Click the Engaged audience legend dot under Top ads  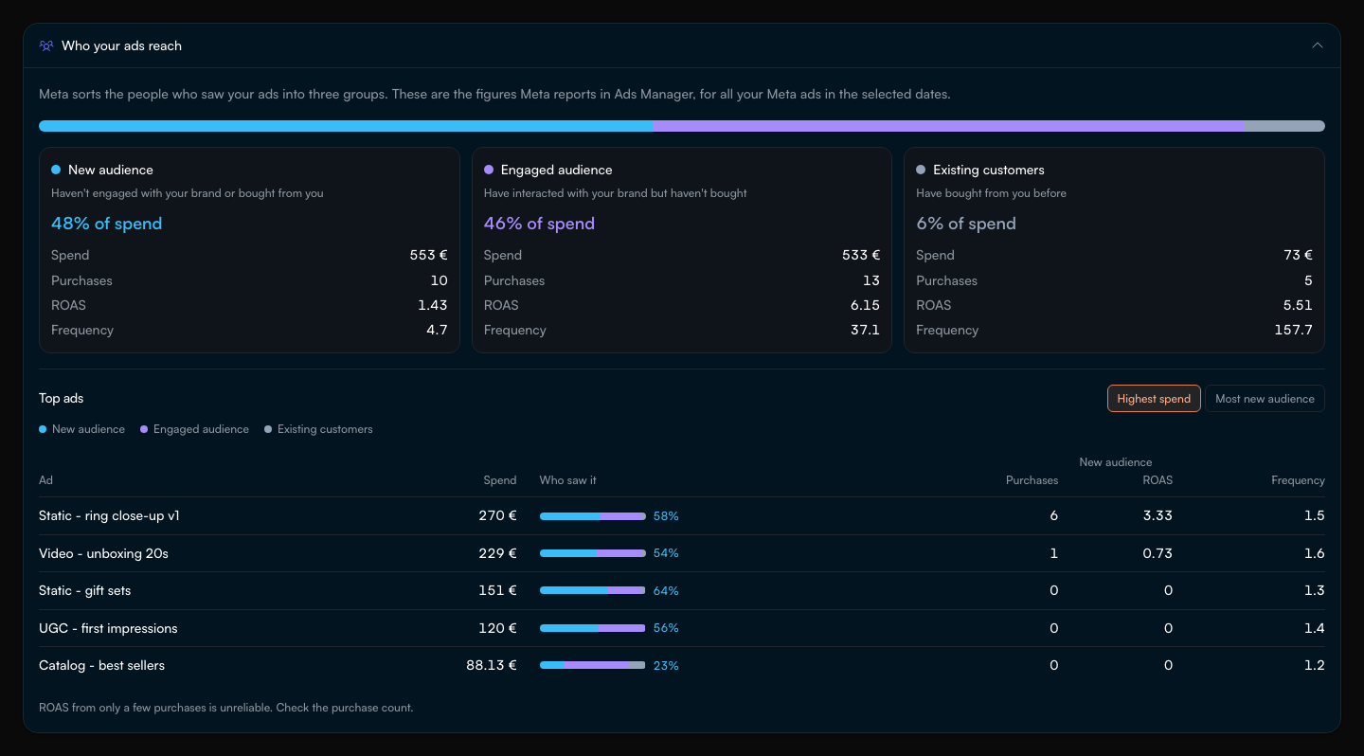(x=144, y=429)
